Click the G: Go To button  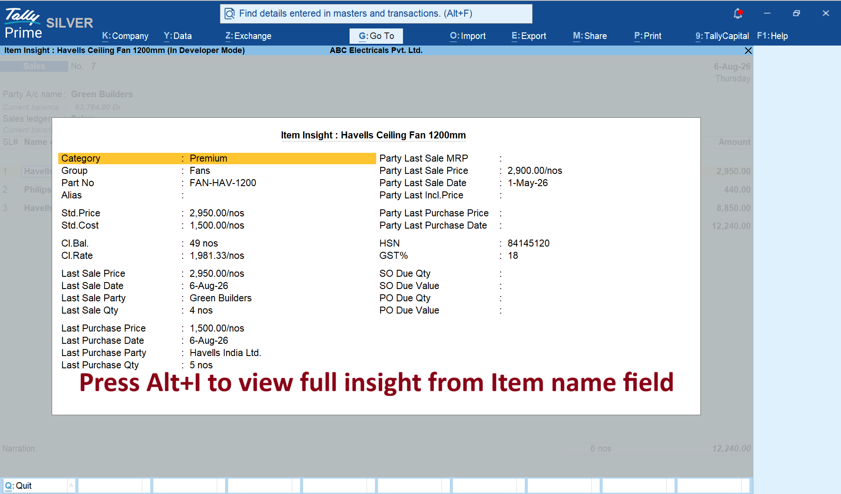pos(376,36)
